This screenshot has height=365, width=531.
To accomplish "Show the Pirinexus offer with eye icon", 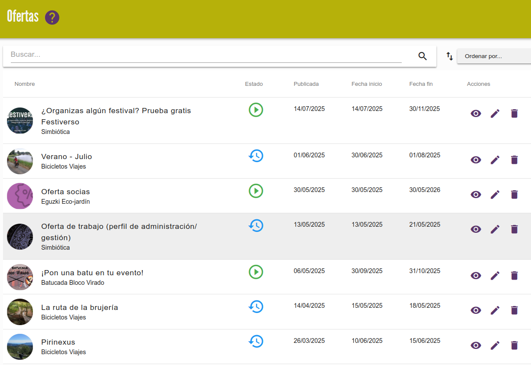I will [x=476, y=345].
